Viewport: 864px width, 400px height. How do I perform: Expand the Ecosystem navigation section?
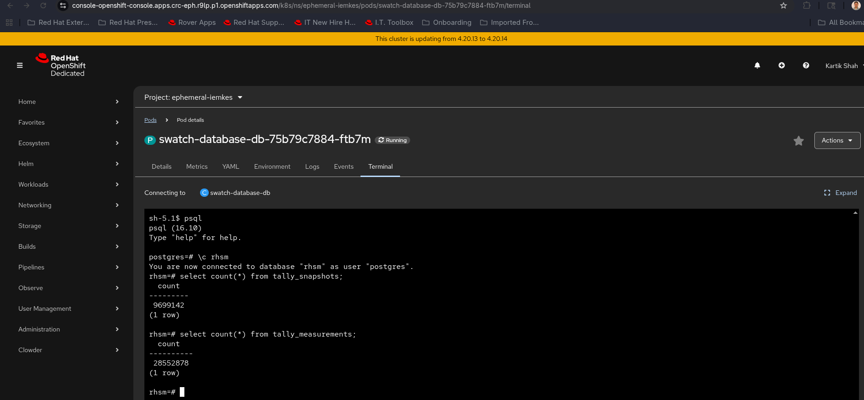coord(69,143)
